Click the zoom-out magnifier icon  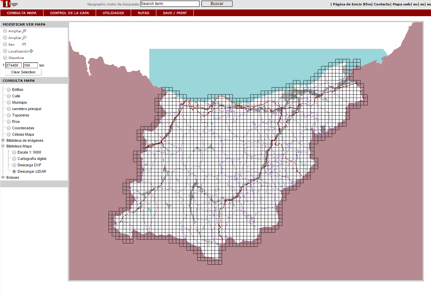point(24,38)
